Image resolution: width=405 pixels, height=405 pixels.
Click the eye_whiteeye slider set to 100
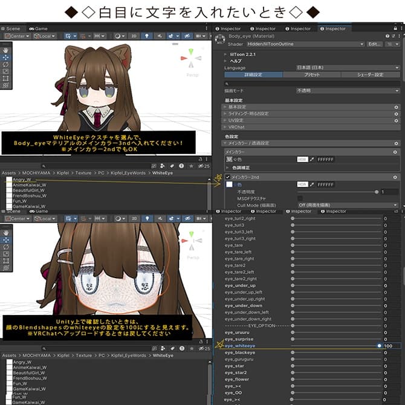pos(335,346)
